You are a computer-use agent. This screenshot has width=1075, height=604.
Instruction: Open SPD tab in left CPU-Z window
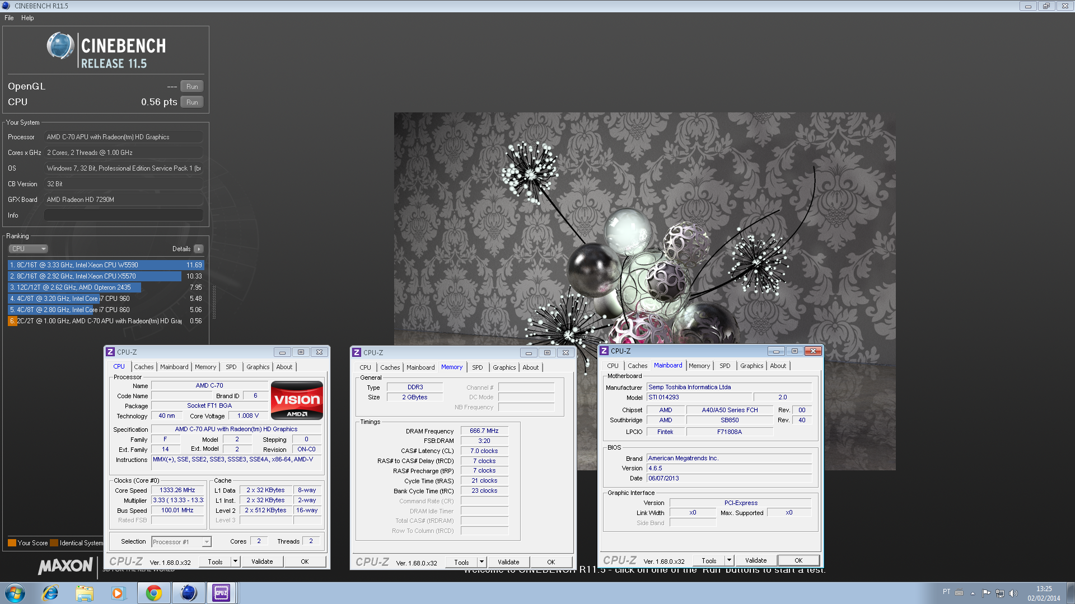[x=231, y=367]
